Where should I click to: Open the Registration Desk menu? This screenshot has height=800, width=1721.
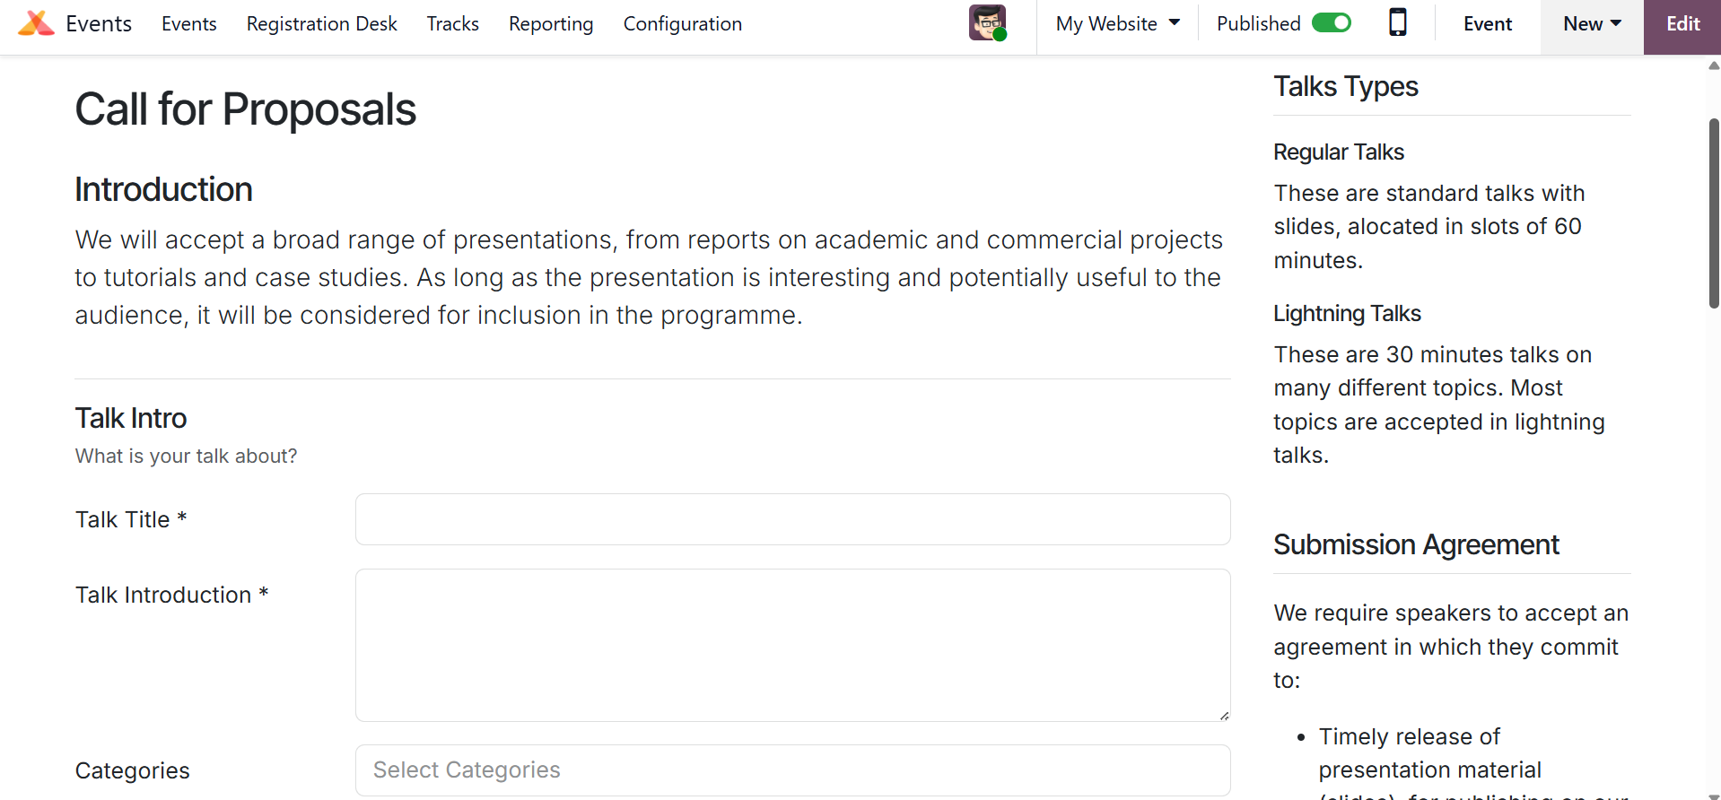coord(321,24)
